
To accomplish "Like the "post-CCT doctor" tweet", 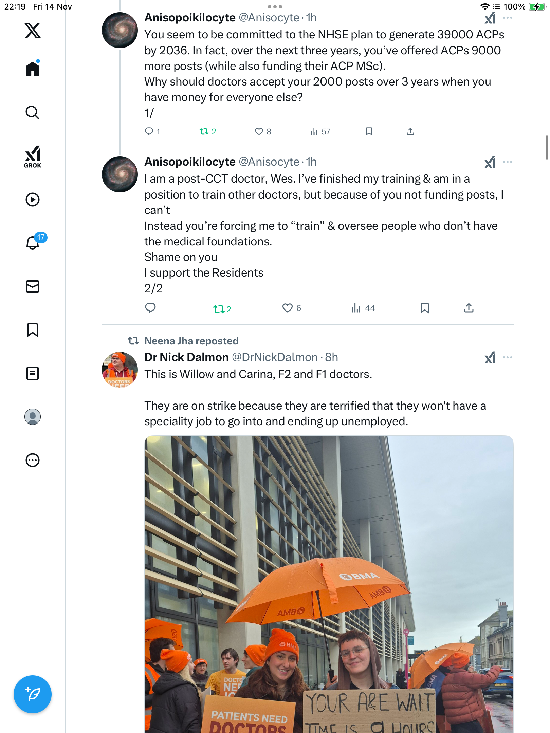I will tap(288, 308).
